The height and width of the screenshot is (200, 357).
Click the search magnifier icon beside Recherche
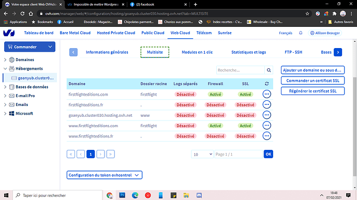tap(269, 70)
